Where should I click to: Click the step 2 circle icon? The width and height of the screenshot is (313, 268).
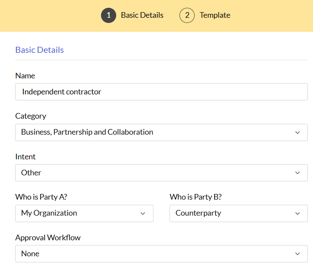pyautogui.click(x=187, y=15)
